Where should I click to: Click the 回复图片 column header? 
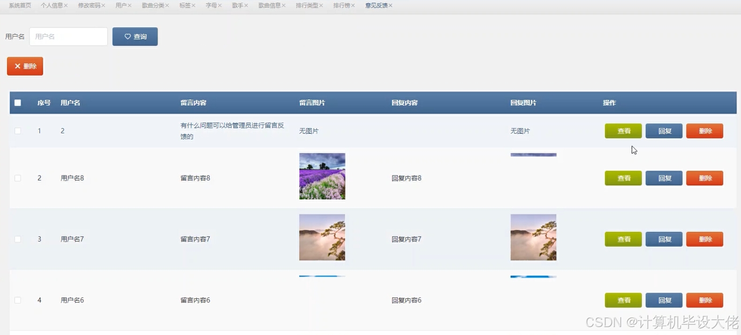523,103
